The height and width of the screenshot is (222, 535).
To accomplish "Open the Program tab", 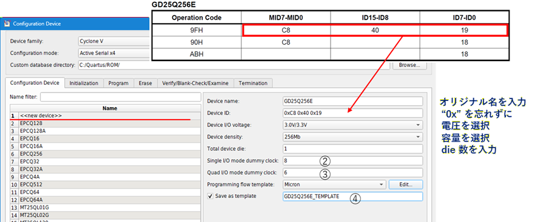I will (x=118, y=83).
